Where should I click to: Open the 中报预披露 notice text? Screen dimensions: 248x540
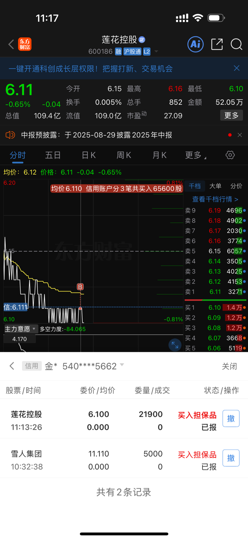(x=97, y=135)
